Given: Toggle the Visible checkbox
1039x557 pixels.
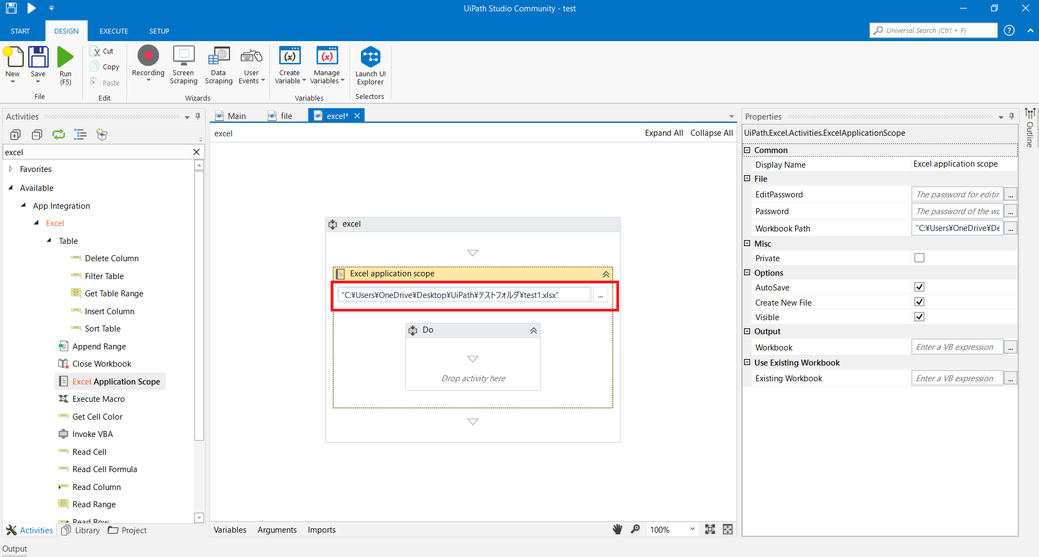Looking at the screenshot, I should (x=919, y=317).
